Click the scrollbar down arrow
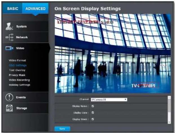This screenshot has width=175, height=133. click(x=169, y=122)
